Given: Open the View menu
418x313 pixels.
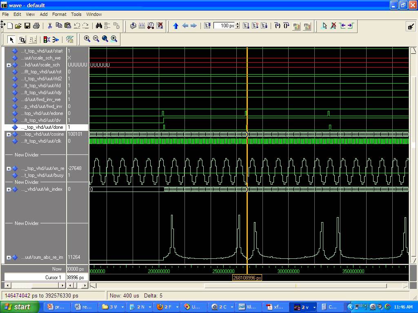Looking at the screenshot, I should pos(30,14).
